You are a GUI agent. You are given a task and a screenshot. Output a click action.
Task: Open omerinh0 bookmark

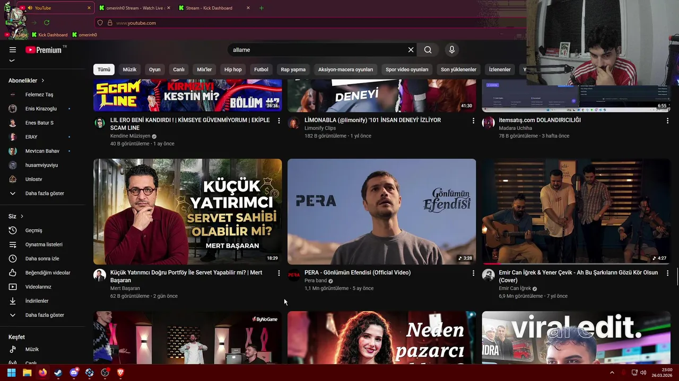point(84,35)
